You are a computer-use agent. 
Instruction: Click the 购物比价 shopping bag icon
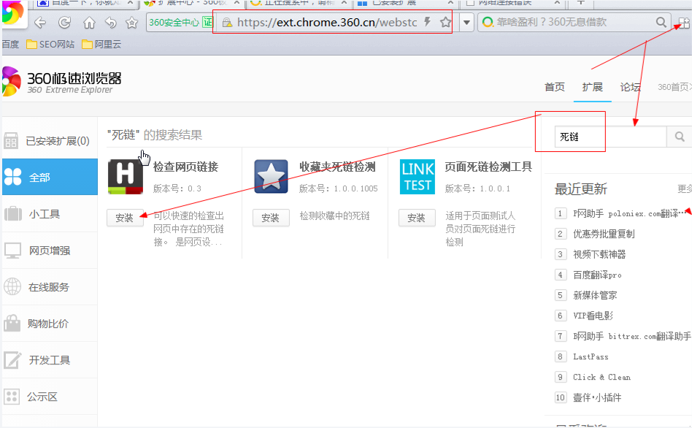(x=12, y=324)
